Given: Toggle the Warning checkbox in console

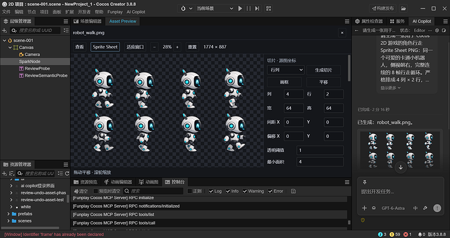Looking at the screenshot, I should (x=245, y=191).
